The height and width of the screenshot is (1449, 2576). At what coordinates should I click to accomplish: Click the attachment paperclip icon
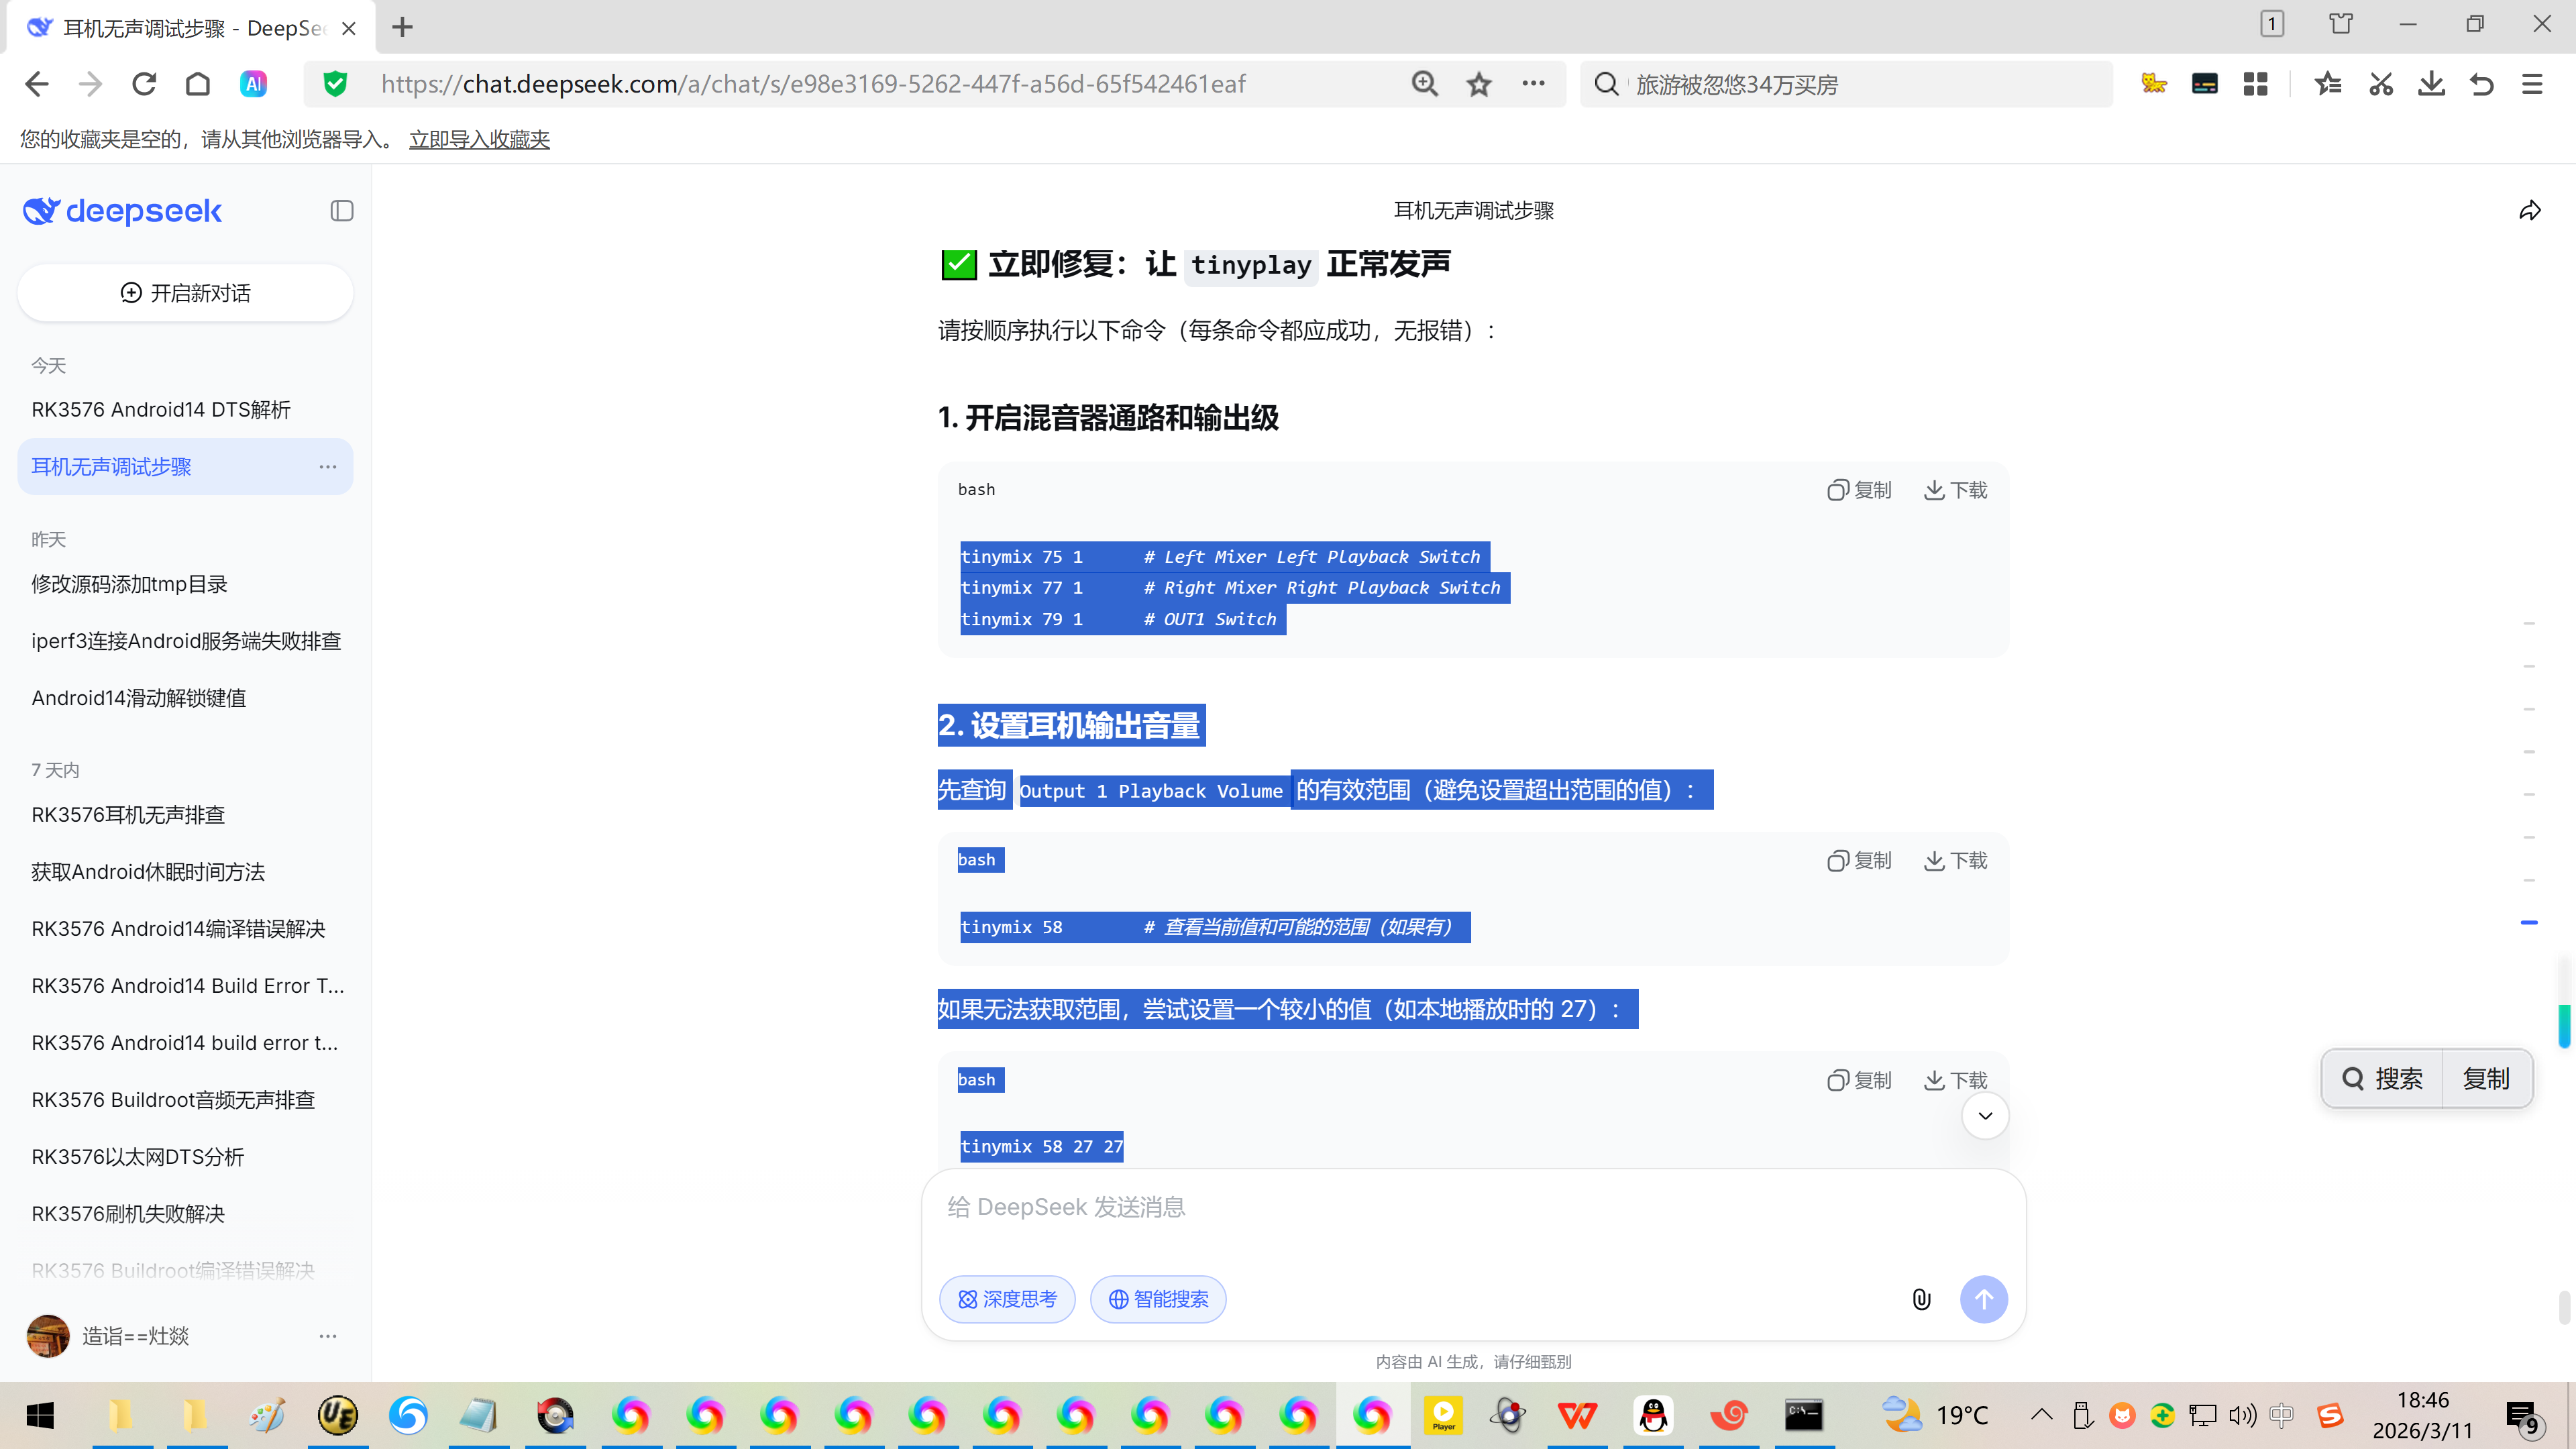pyautogui.click(x=1921, y=1299)
